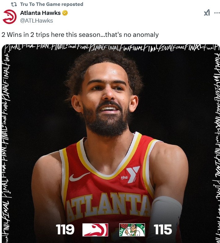Screen dimensions: 220x243
Task: Open the @ATLHawks handle link
Action: coord(37,20)
